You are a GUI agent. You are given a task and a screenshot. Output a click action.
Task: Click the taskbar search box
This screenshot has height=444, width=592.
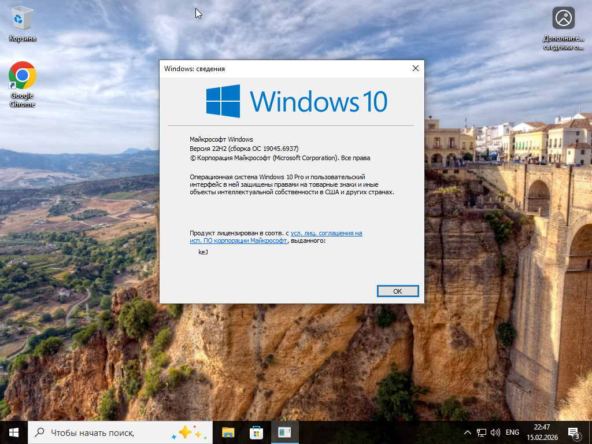120,432
